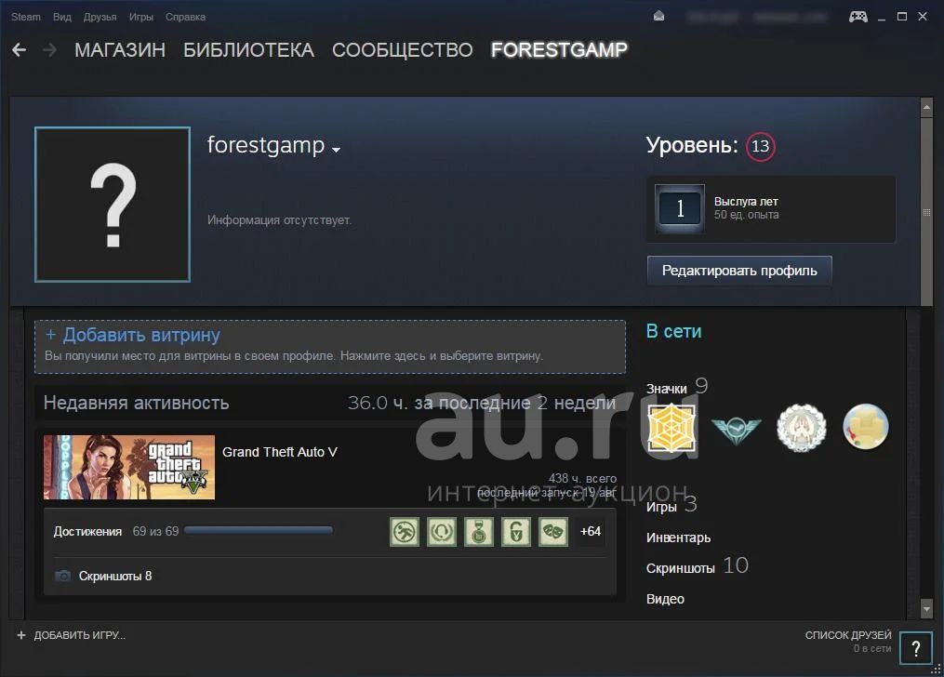944x677 pixels.
Task: Open the Друзья menu
Action: point(100,17)
